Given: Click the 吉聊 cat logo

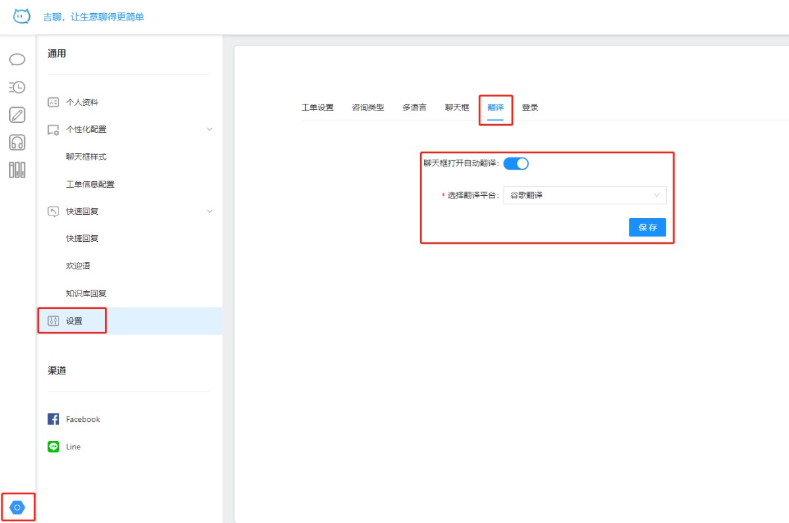Looking at the screenshot, I should click(22, 16).
